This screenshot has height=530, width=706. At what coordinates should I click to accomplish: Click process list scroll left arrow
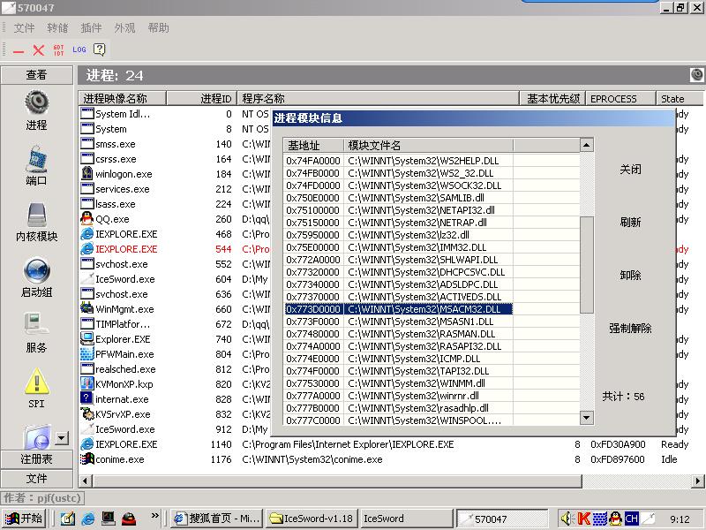[x=86, y=481]
